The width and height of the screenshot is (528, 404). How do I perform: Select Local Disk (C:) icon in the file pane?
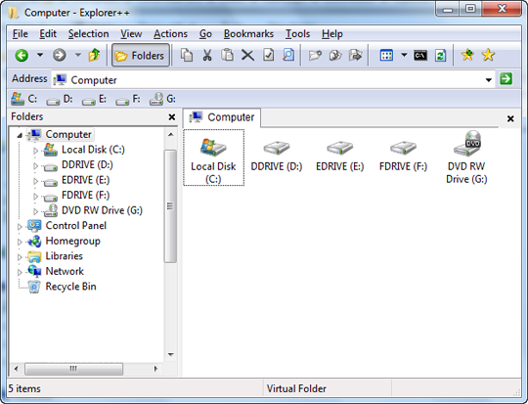[213, 157]
